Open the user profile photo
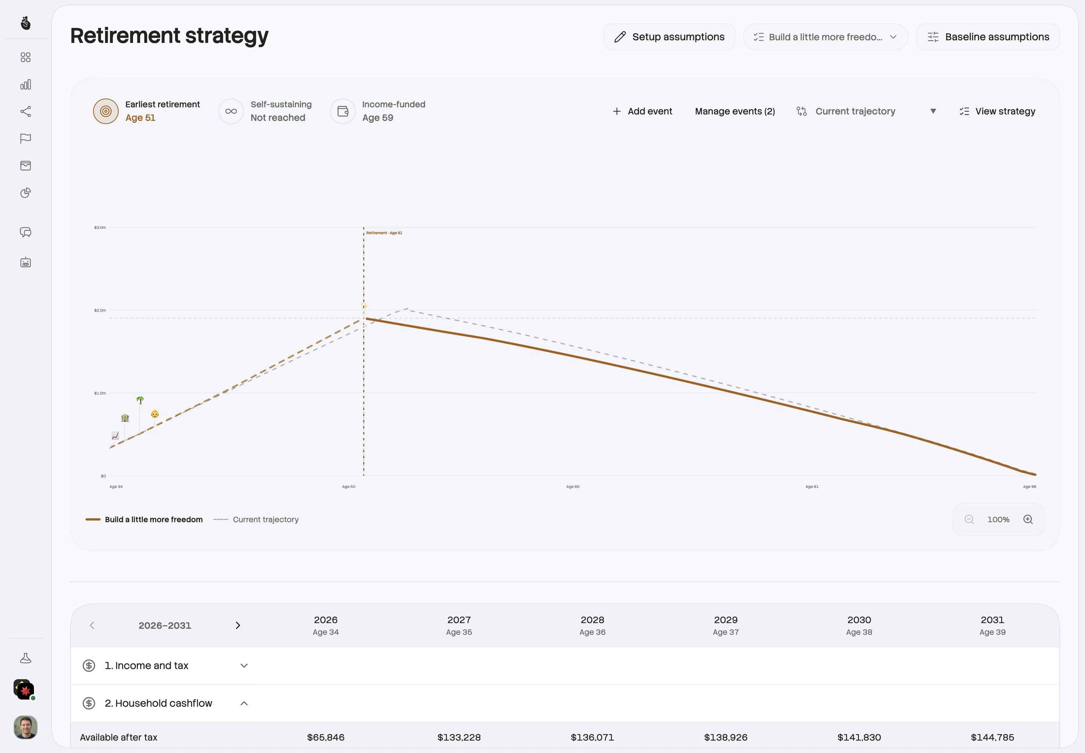Viewport: 1085px width, 753px height. pyautogui.click(x=26, y=727)
